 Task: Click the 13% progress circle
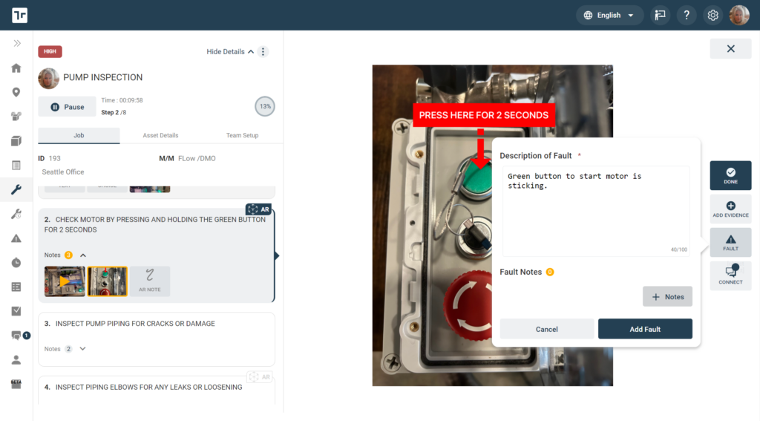point(265,106)
